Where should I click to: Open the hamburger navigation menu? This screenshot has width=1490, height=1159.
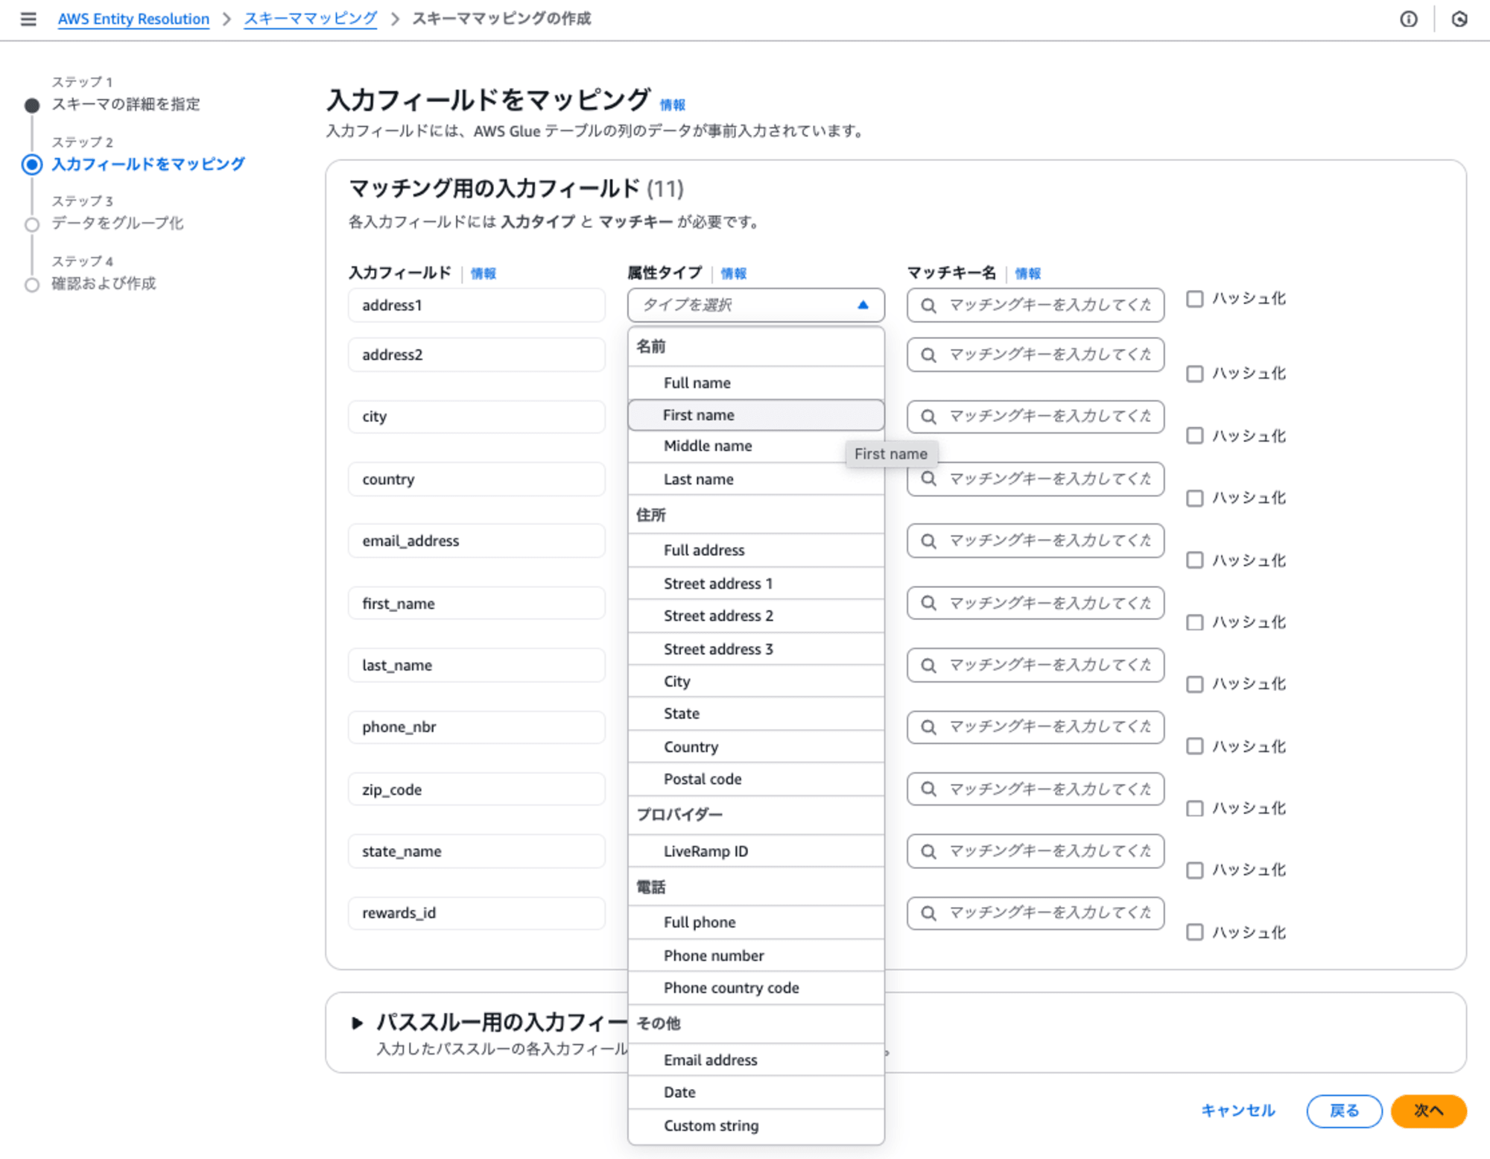(x=28, y=19)
